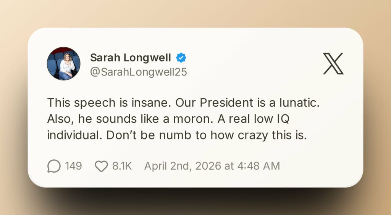Click the line starting with "individual."
This screenshot has height=215, width=391.
tap(177, 136)
